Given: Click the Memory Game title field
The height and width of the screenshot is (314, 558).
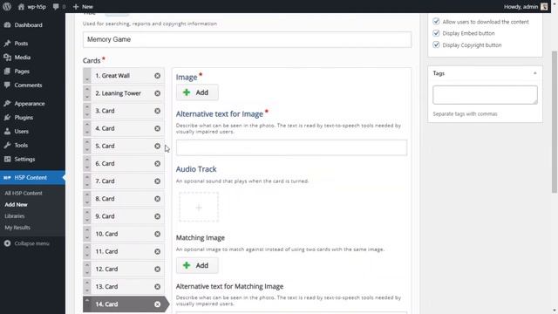Looking at the screenshot, I should [247, 39].
